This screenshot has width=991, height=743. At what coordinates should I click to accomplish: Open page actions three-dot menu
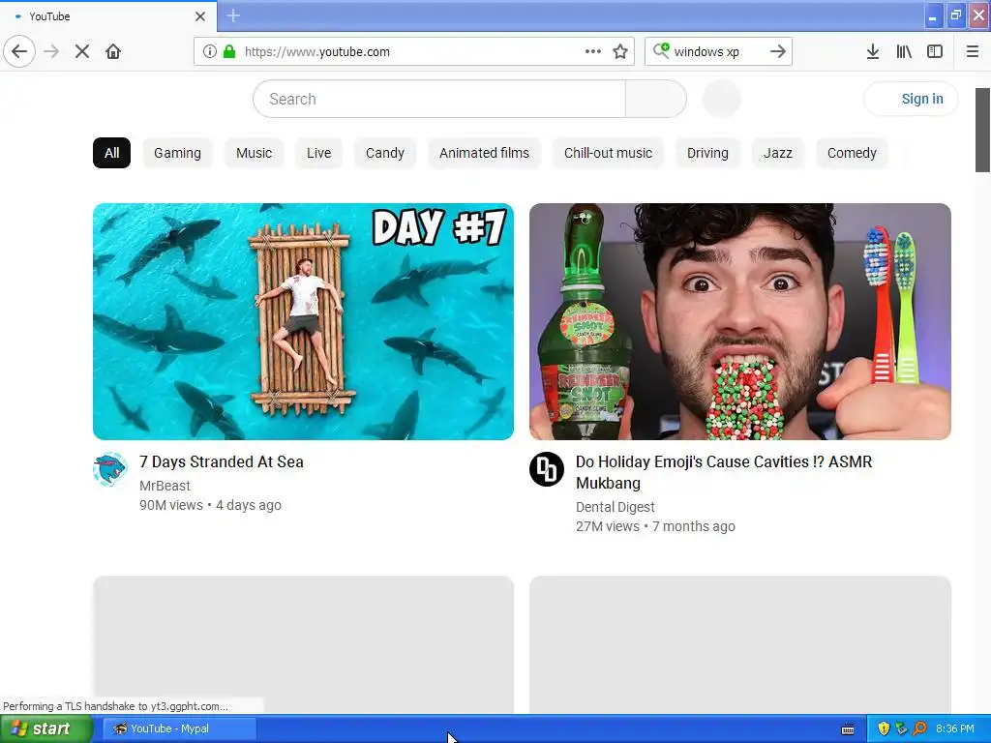tap(593, 51)
